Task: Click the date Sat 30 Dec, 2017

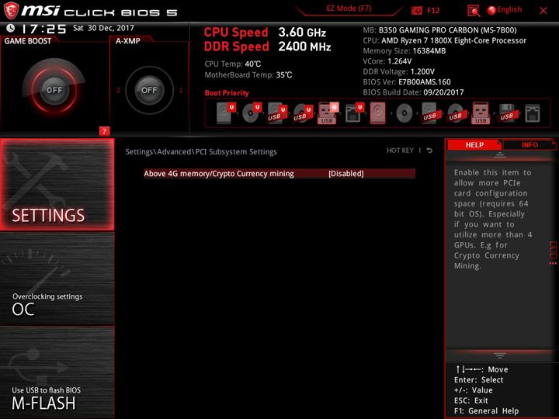Action: [x=103, y=28]
